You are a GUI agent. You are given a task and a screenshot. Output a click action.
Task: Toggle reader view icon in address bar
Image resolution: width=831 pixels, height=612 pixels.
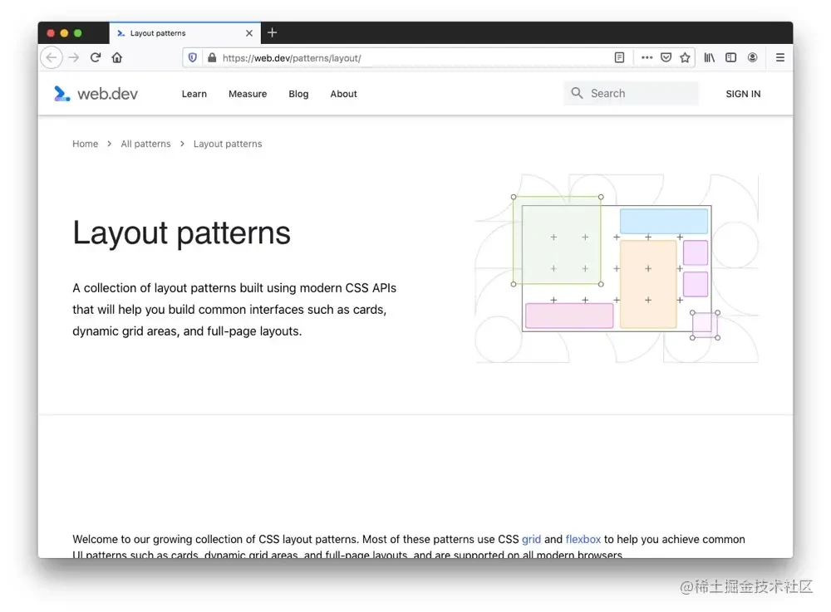point(619,57)
